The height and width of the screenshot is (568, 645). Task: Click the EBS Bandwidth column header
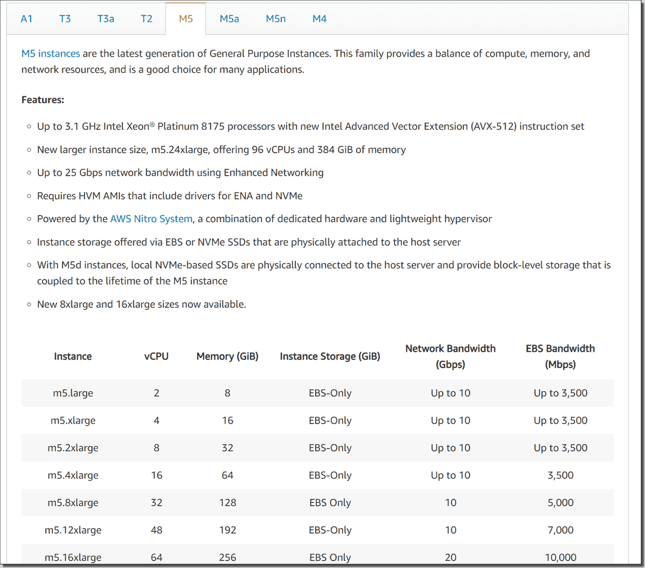point(560,356)
